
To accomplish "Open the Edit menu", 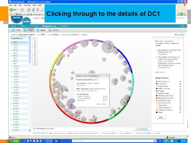I will click(15, 5).
